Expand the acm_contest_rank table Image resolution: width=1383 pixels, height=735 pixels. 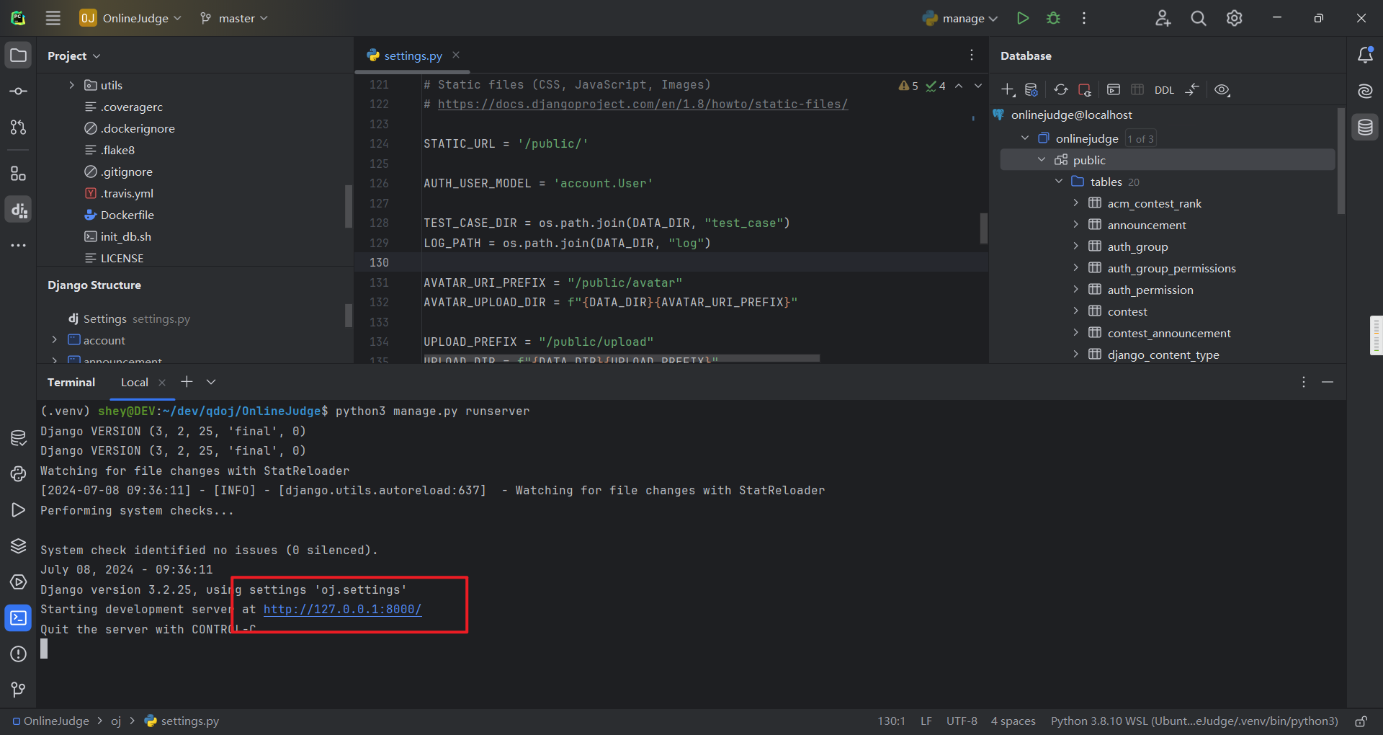pyautogui.click(x=1075, y=203)
